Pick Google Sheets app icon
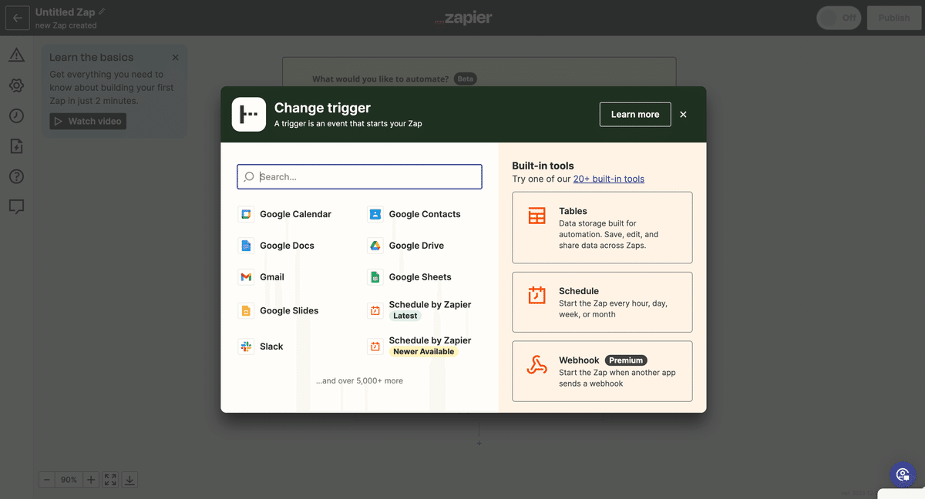 point(375,277)
